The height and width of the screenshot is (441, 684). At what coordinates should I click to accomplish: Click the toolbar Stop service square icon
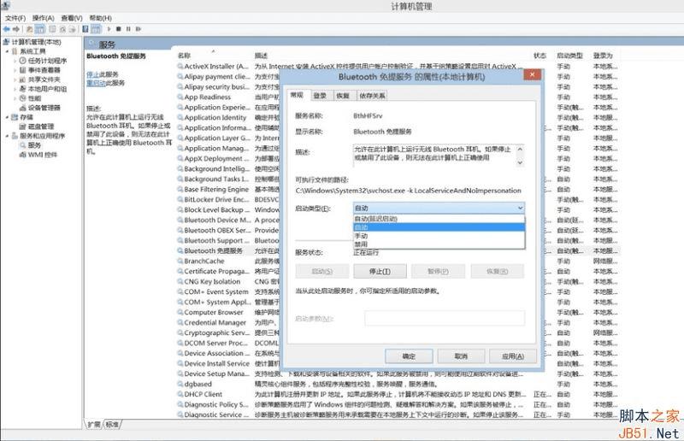(x=118, y=29)
